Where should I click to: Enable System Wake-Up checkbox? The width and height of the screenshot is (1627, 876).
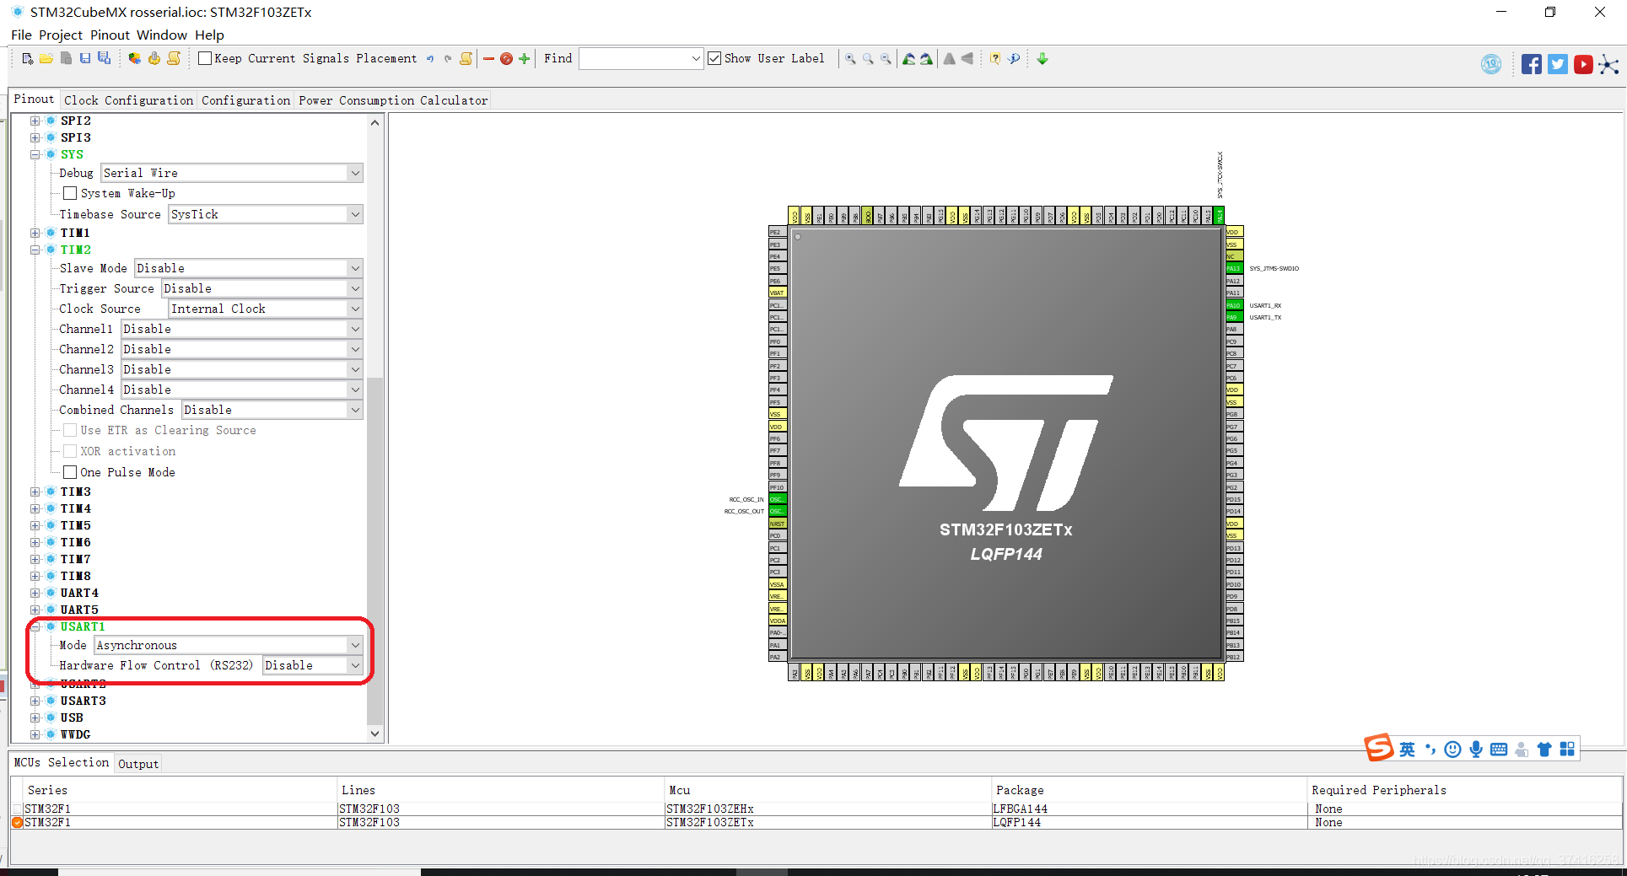[x=70, y=193]
